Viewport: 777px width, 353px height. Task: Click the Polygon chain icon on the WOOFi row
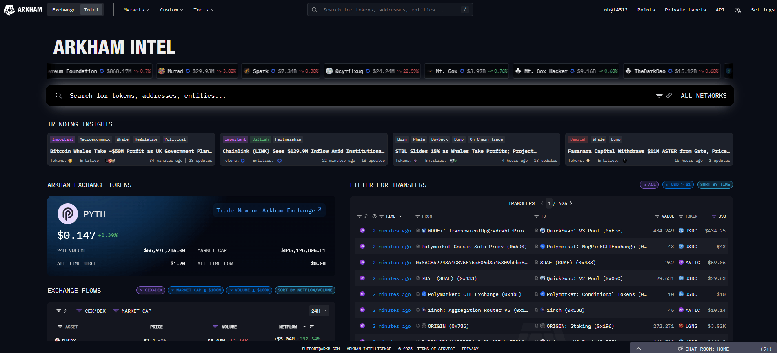362,231
